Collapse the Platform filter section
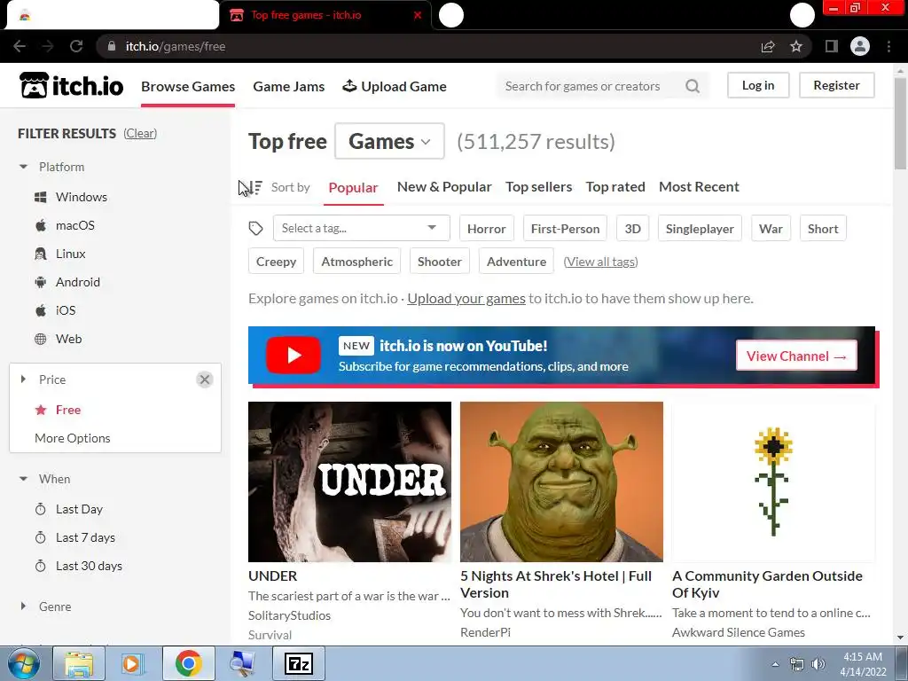 [23, 167]
